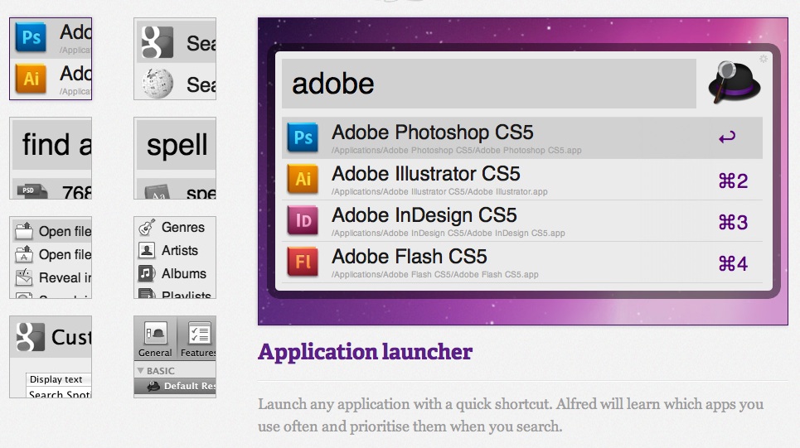Screen dimensions: 800x448
Task: Select the Adobe InDesign CS5 result
Action: 522,220
